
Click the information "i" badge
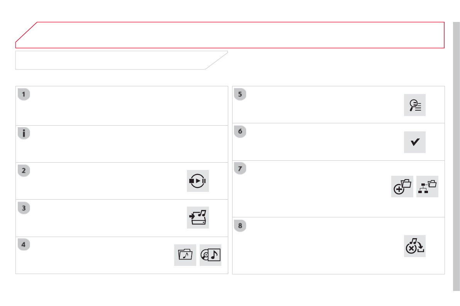(x=24, y=134)
